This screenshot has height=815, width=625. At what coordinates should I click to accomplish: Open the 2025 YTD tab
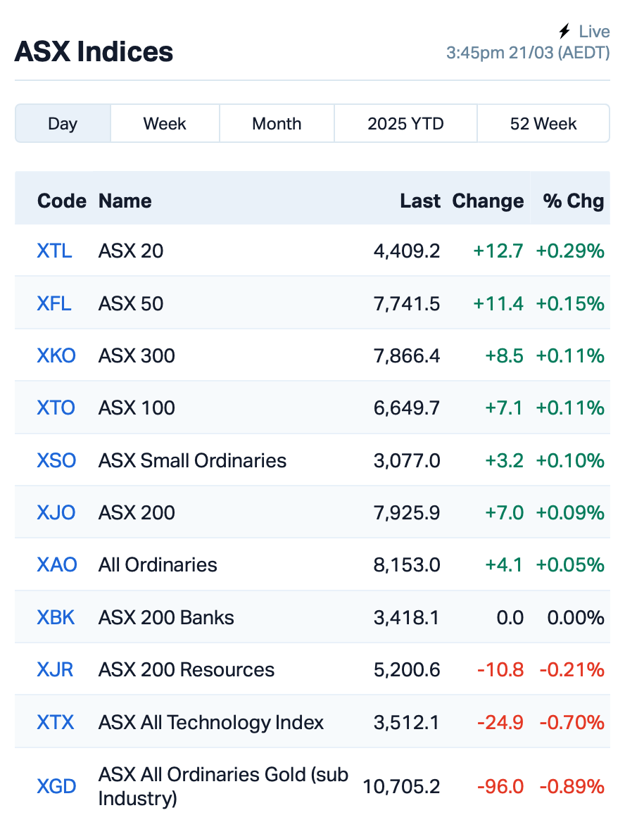click(x=405, y=124)
